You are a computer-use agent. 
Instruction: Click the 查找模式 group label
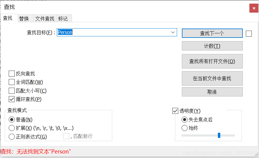coord(17,110)
